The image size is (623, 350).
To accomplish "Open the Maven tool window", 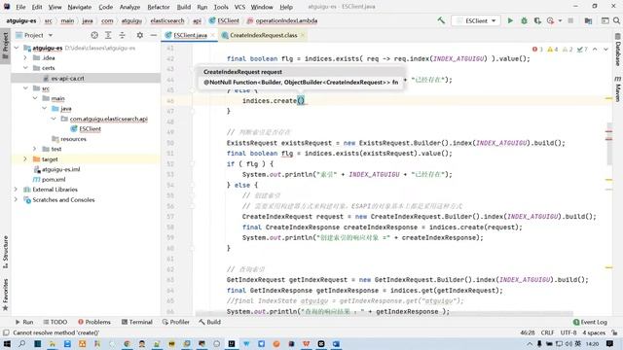I will pyautogui.click(x=618, y=88).
